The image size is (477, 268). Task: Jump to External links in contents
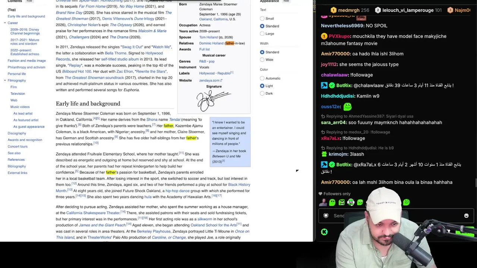[x=18, y=173]
